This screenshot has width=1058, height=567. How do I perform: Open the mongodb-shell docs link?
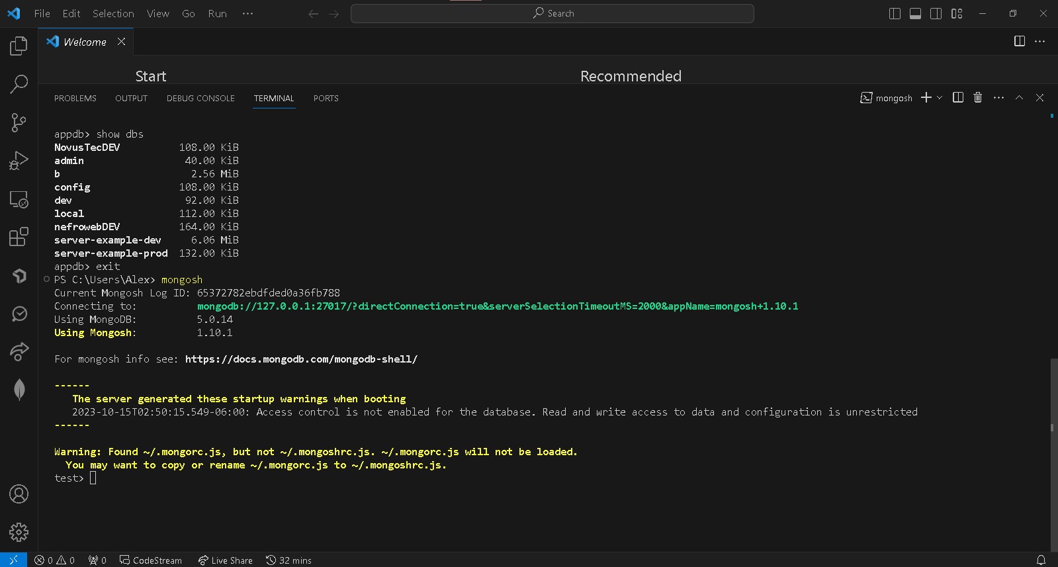click(301, 359)
